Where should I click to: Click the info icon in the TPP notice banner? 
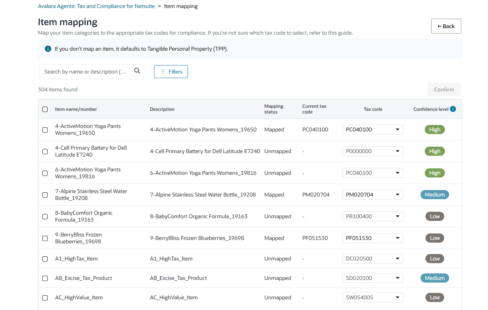coord(48,48)
